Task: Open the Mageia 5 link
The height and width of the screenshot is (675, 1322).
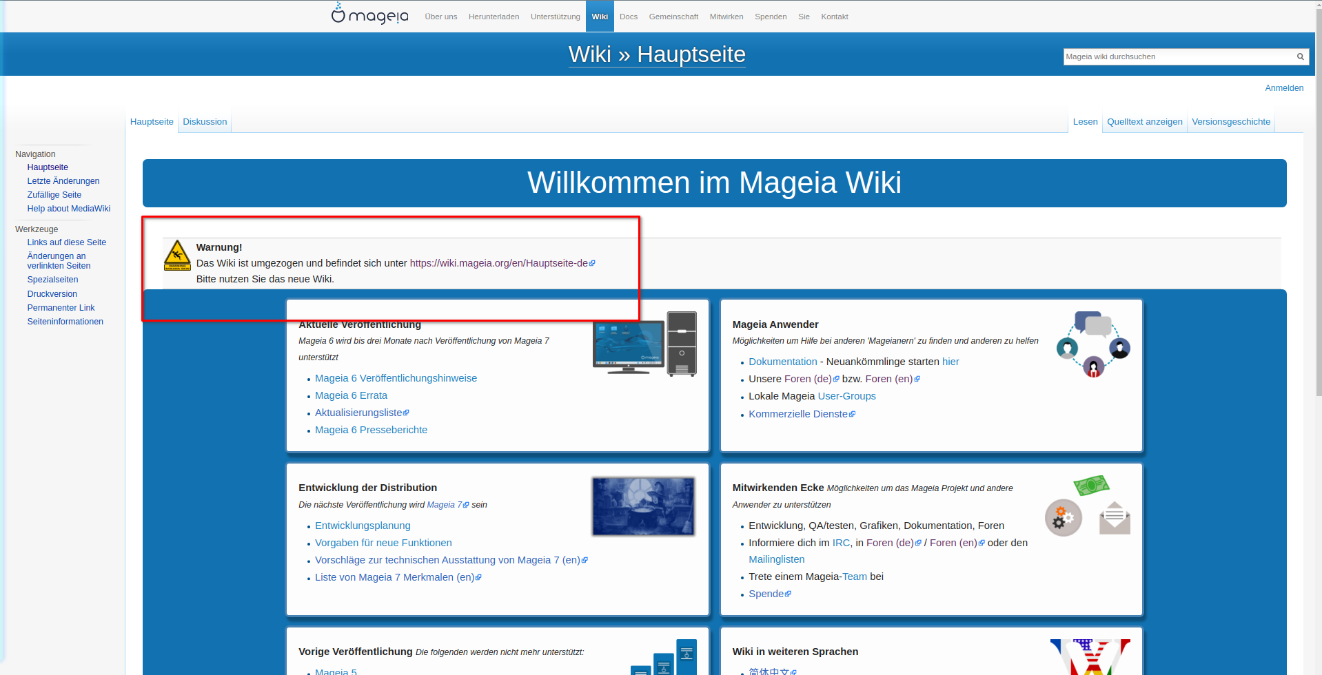Action: (x=336, y=671)
